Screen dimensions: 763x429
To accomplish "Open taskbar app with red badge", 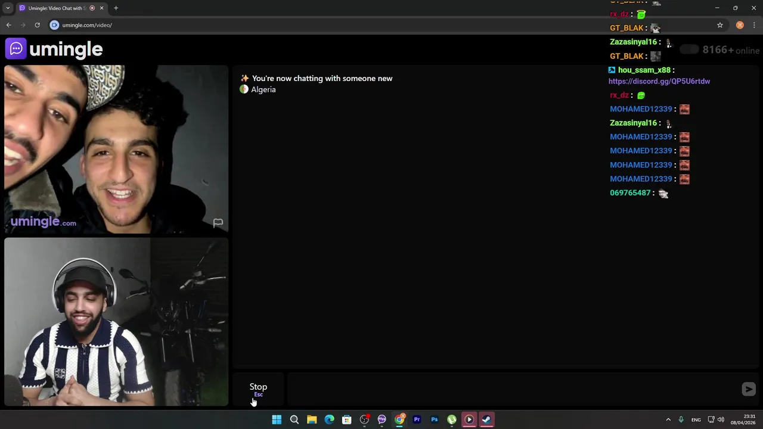I will (364, 419).
